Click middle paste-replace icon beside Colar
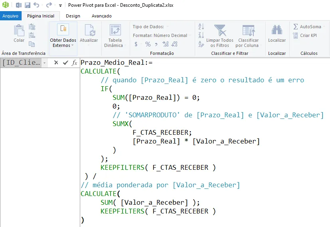The width and height of the screenshot is (330, 227). (x=32, y=35)
